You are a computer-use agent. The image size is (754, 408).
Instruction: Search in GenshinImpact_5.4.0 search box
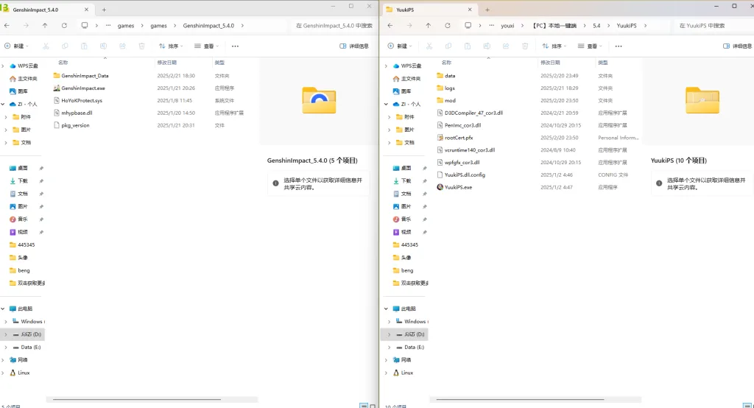[x=334, y=26]
